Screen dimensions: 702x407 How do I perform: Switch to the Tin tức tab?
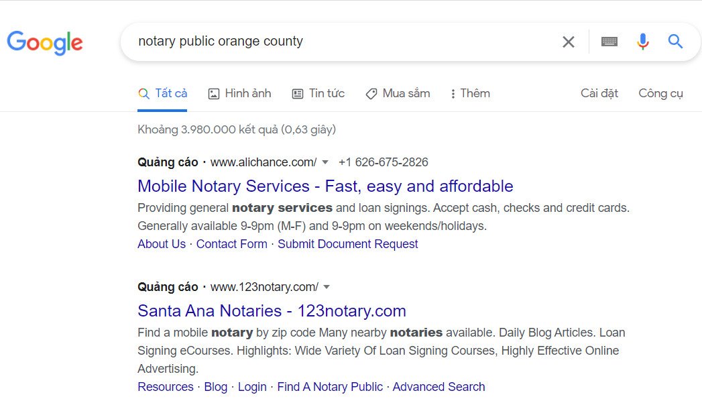(318, 94)
